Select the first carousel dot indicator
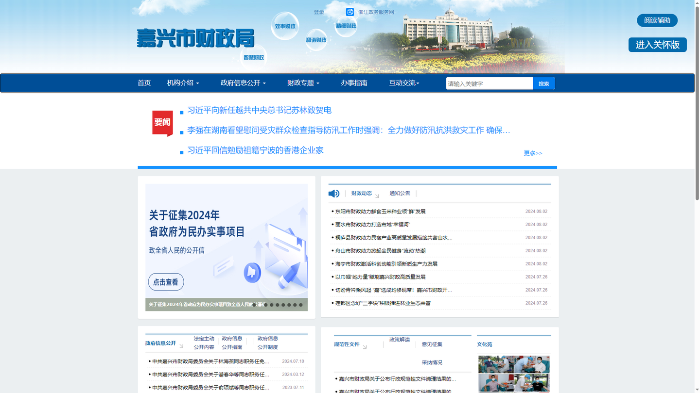Screen dimensions: 700x393 254,305
